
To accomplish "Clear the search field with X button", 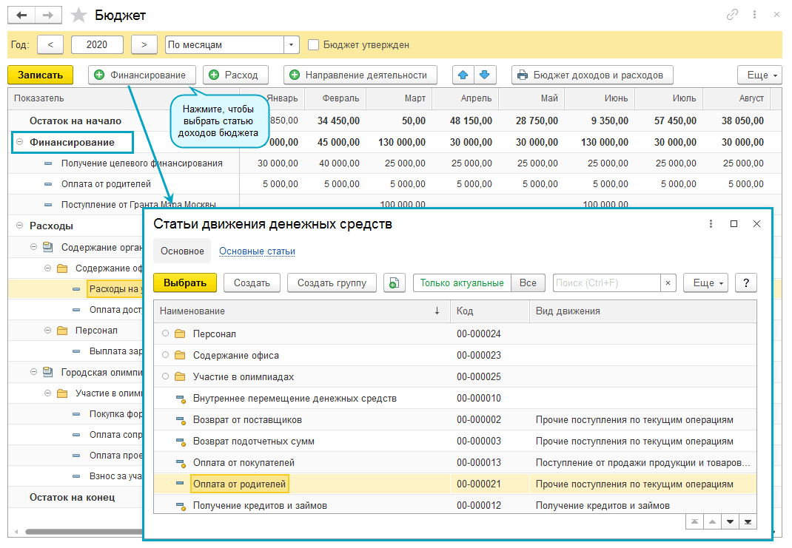I will (x=668, y=283).
